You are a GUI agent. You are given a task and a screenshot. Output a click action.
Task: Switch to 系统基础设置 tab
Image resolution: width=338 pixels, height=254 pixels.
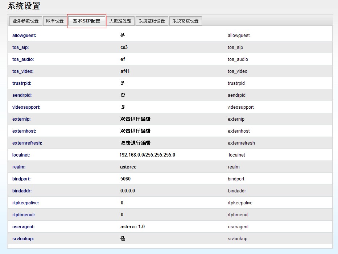click(x=152, y=21)
